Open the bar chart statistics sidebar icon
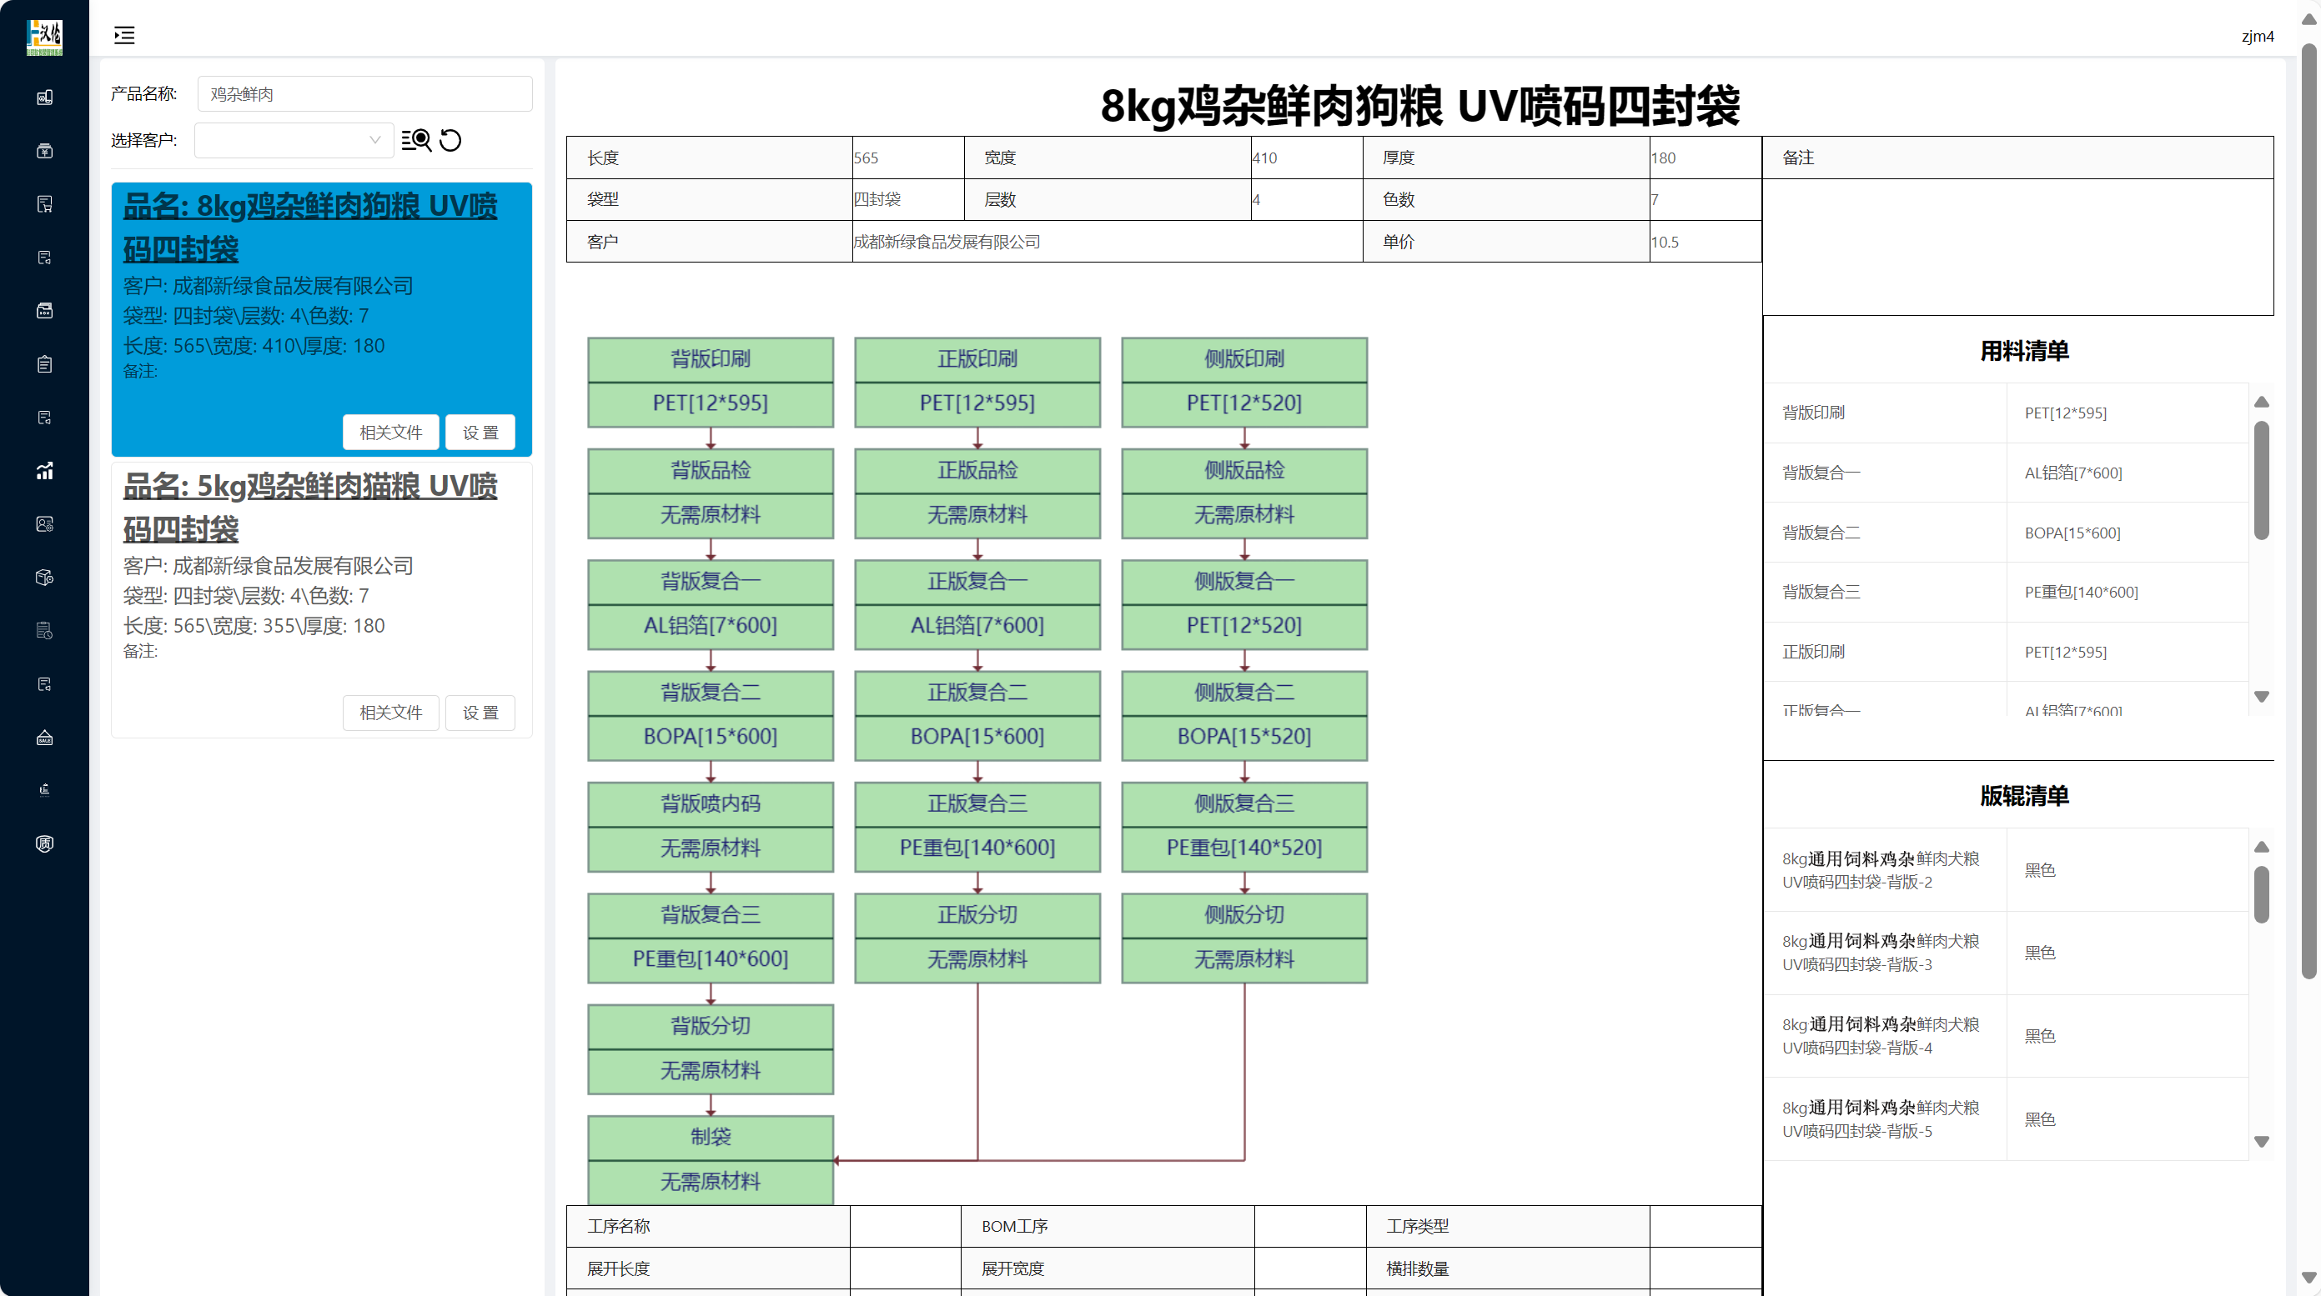 click(x=44, y=471)
